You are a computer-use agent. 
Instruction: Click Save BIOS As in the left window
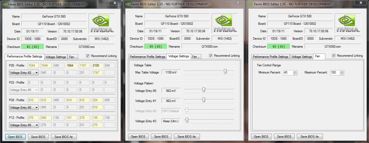pyautogui.click(x=63, y=137)
